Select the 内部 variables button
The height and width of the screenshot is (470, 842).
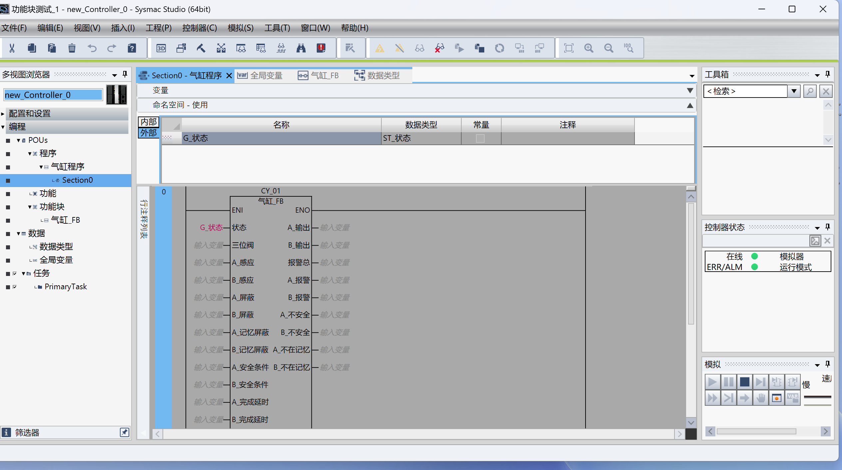[149, 122]
